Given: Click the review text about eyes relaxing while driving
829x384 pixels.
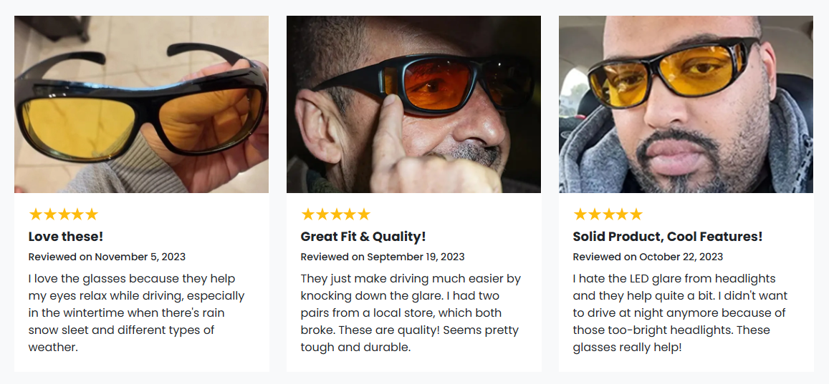Looking at the screenshot, I should (136, 312).
